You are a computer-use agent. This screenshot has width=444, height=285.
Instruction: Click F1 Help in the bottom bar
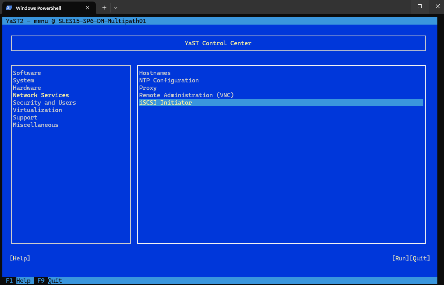click(x=18, y=280)
